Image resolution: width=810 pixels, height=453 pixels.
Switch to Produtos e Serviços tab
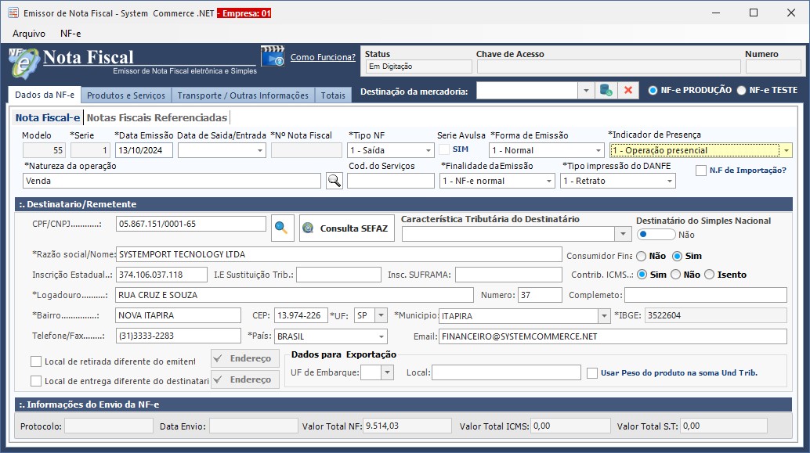coord(126,95)
